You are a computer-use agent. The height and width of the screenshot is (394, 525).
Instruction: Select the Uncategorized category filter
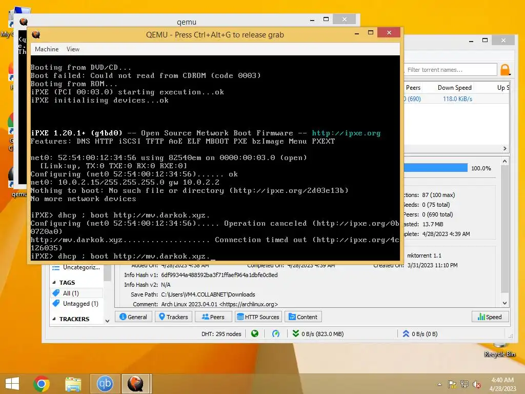(x=82, y=267)
